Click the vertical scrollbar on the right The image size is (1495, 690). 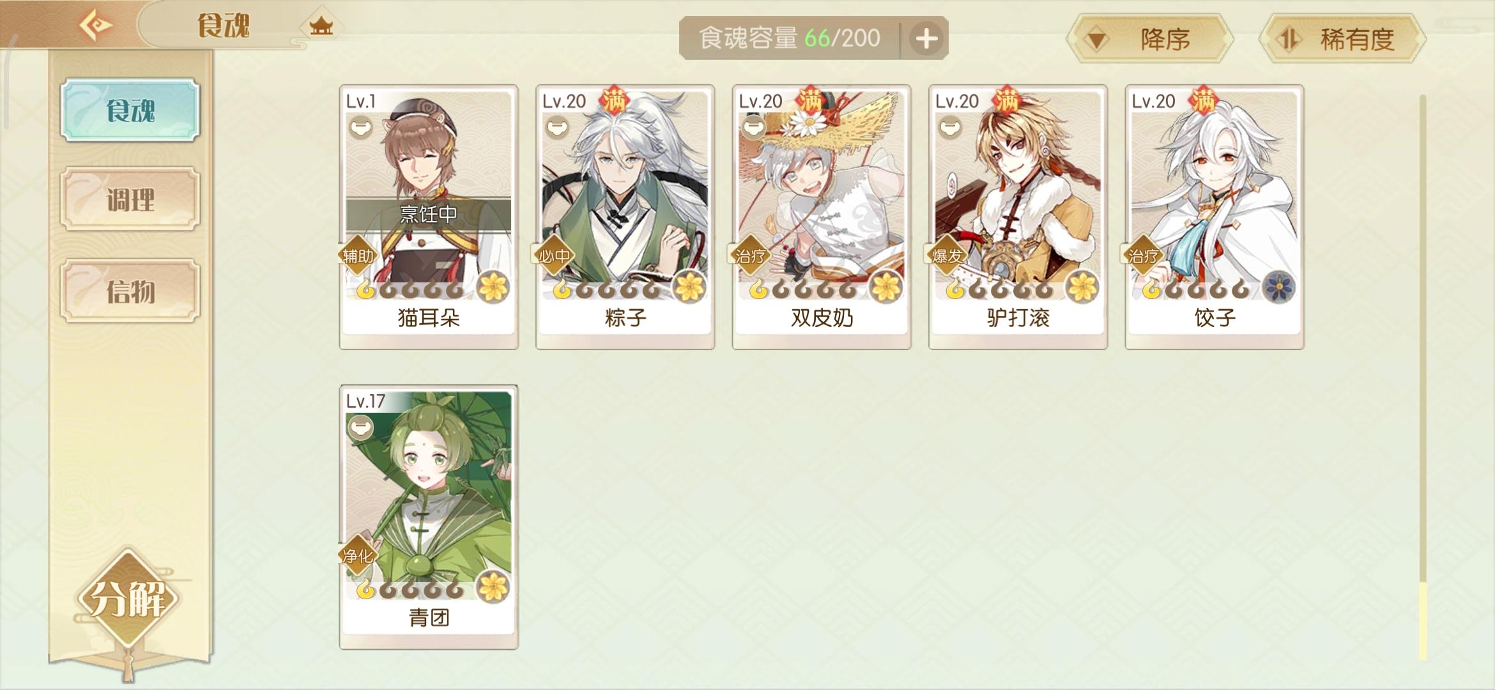1423,377
